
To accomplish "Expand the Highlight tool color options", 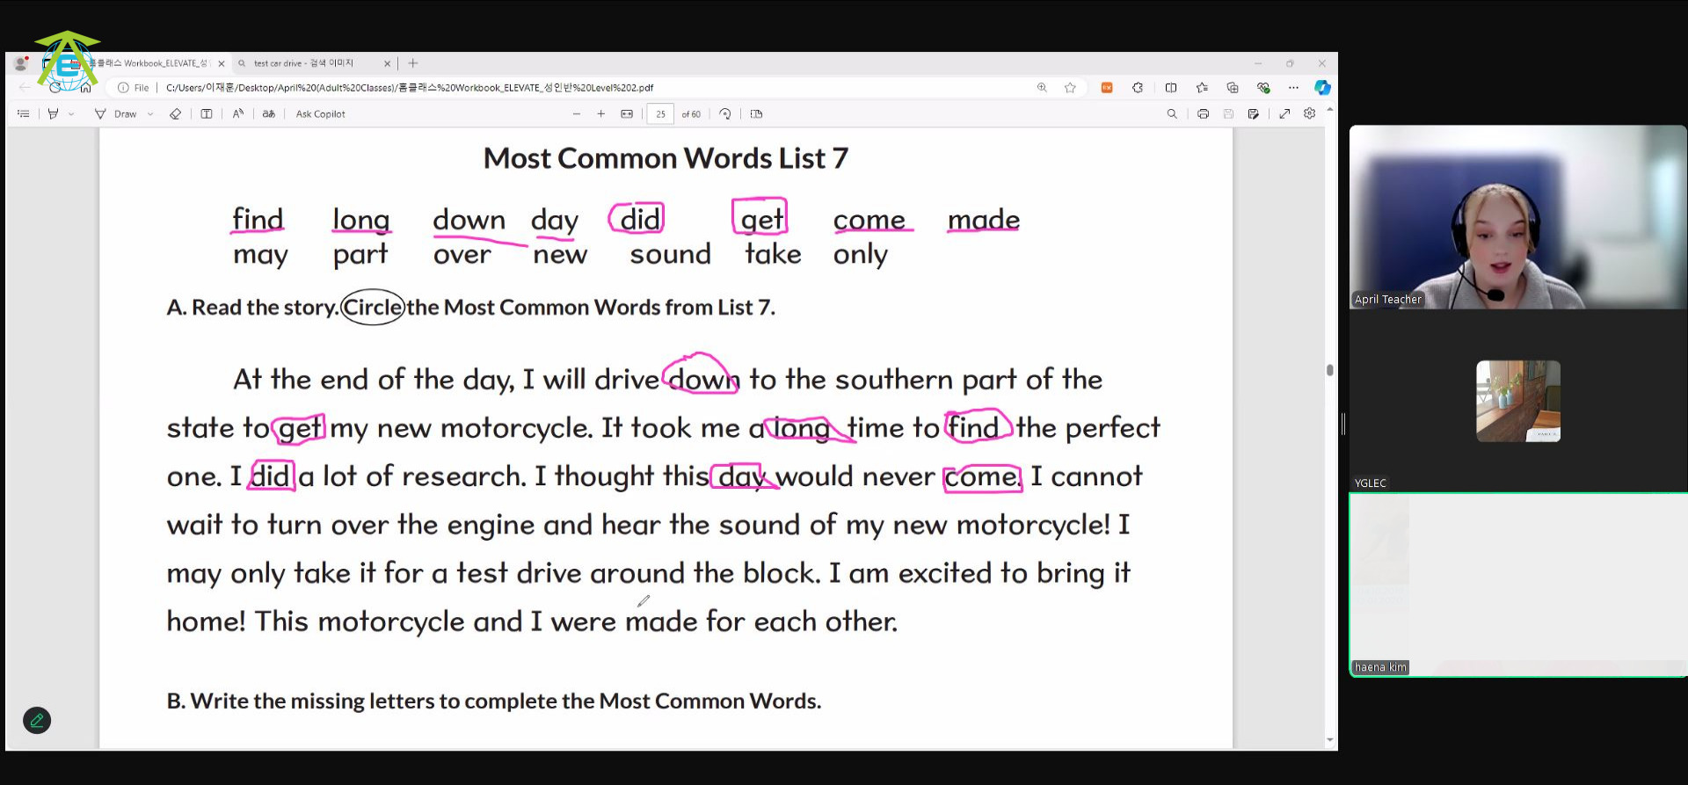I will [x=71, y=114].
